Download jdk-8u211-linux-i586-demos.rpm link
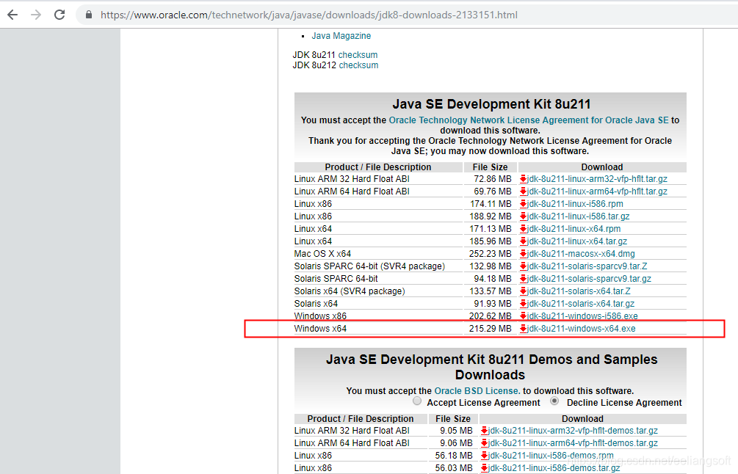Viewport: 738px width, 474px height. click(551, 456)
